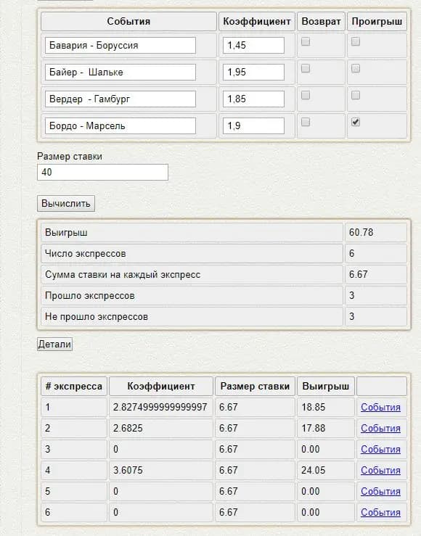Enable Возврат for Байер - Шальке
The width and height of the screenshot is (421, 536).
pos(306,68)
